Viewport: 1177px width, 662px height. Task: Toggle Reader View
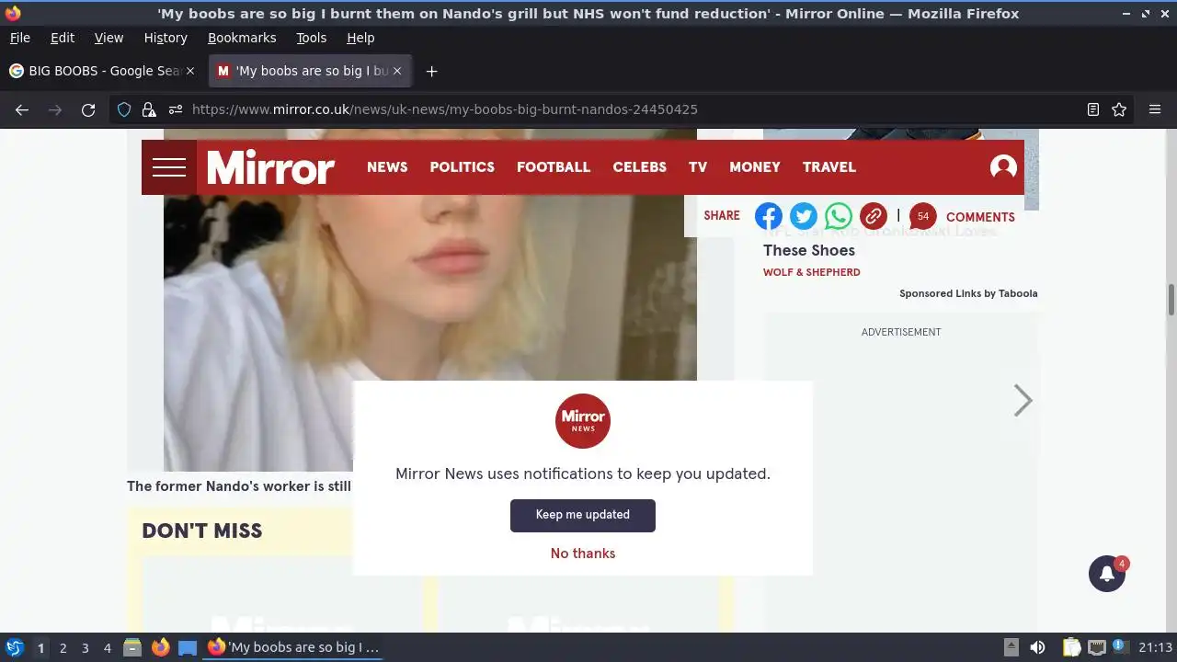[1093, 109]
